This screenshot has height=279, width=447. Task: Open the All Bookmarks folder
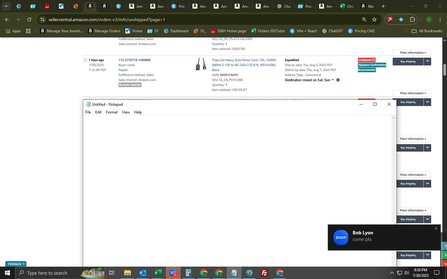coord(427,31)
